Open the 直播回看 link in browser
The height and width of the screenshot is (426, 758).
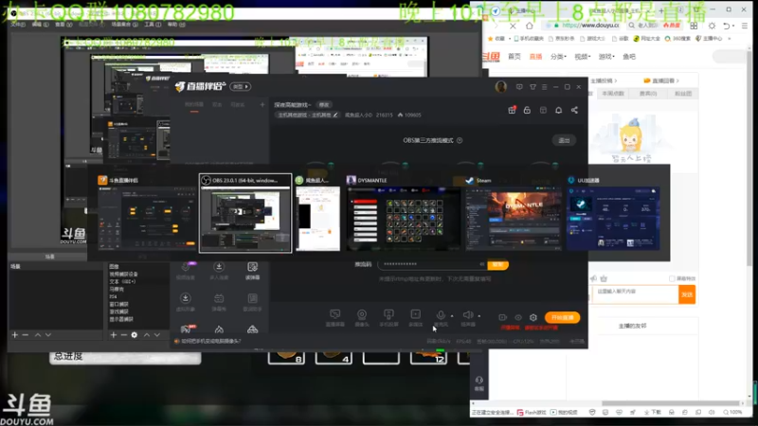pyautogui.click(x=661, y=80)
